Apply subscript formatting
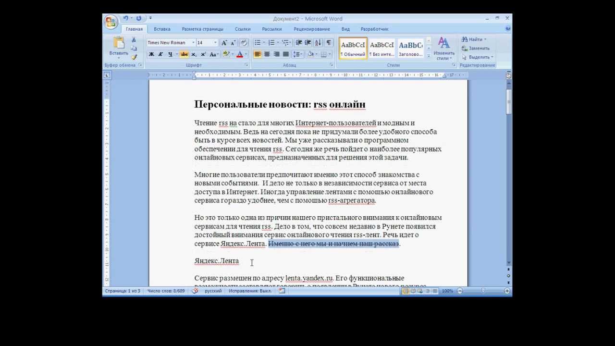This screenshot has width=615, height=346. [194, 54]
